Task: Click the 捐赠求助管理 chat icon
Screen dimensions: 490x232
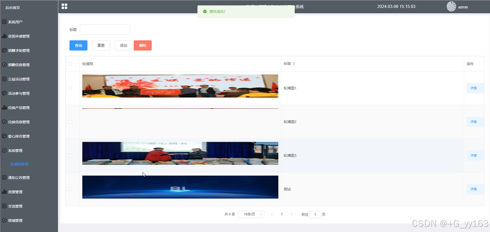Action: point(4,50)
